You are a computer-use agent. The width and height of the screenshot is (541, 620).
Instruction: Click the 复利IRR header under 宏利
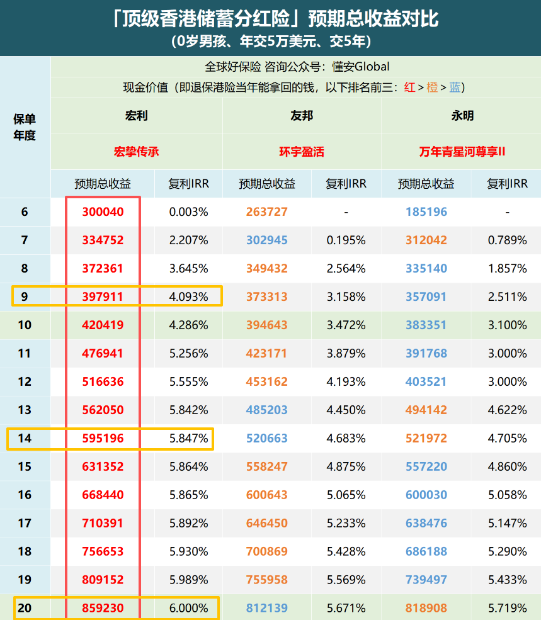(x=188, y=183)
